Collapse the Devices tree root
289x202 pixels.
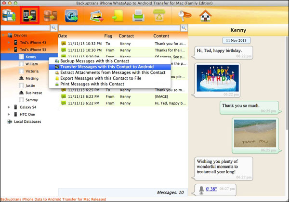3,35
